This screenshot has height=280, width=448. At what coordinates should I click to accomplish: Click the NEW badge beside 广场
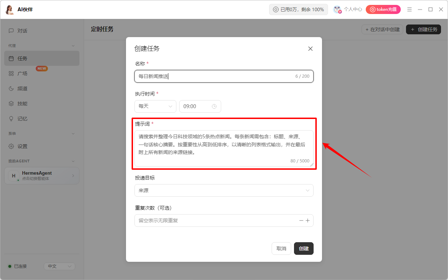click(42, 69)
